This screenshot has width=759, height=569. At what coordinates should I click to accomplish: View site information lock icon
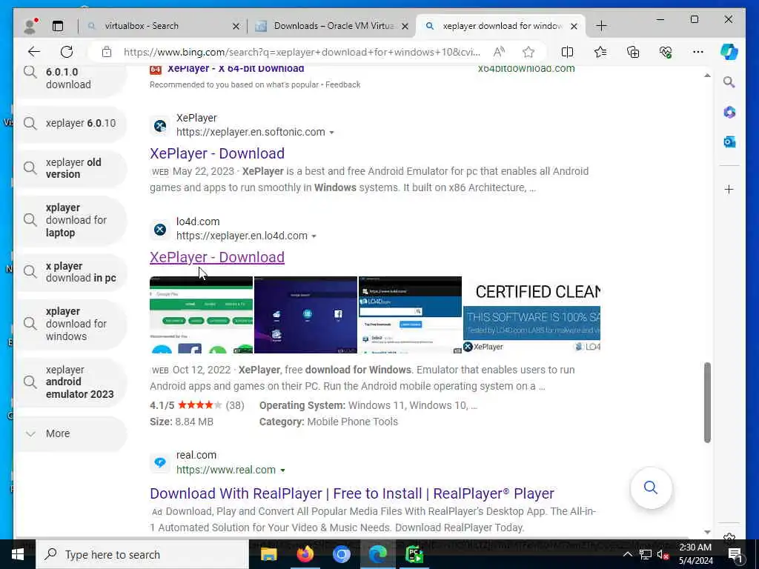(107, 52)
